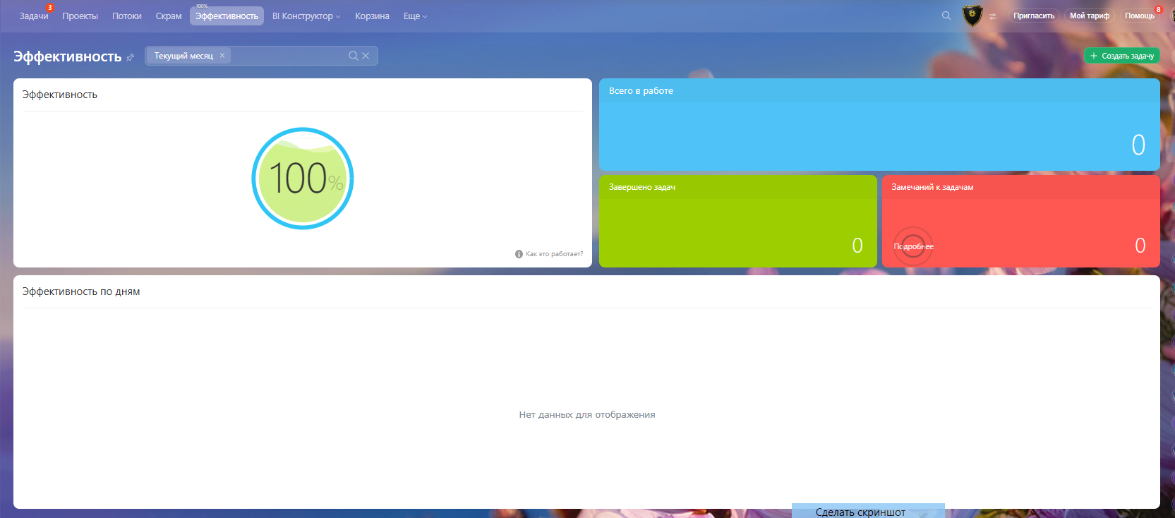The width and height of the screenshot is (1175, 518).
Task: Click inside the filter search field
Action: point(286,56)
